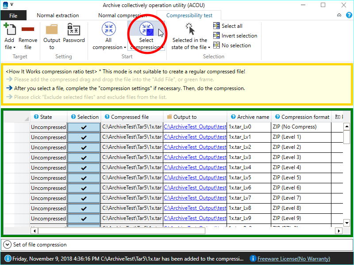Click the Output to folder icon
Image resolution: width=354 pixels, height=265 pixels.
coord(52,30)
